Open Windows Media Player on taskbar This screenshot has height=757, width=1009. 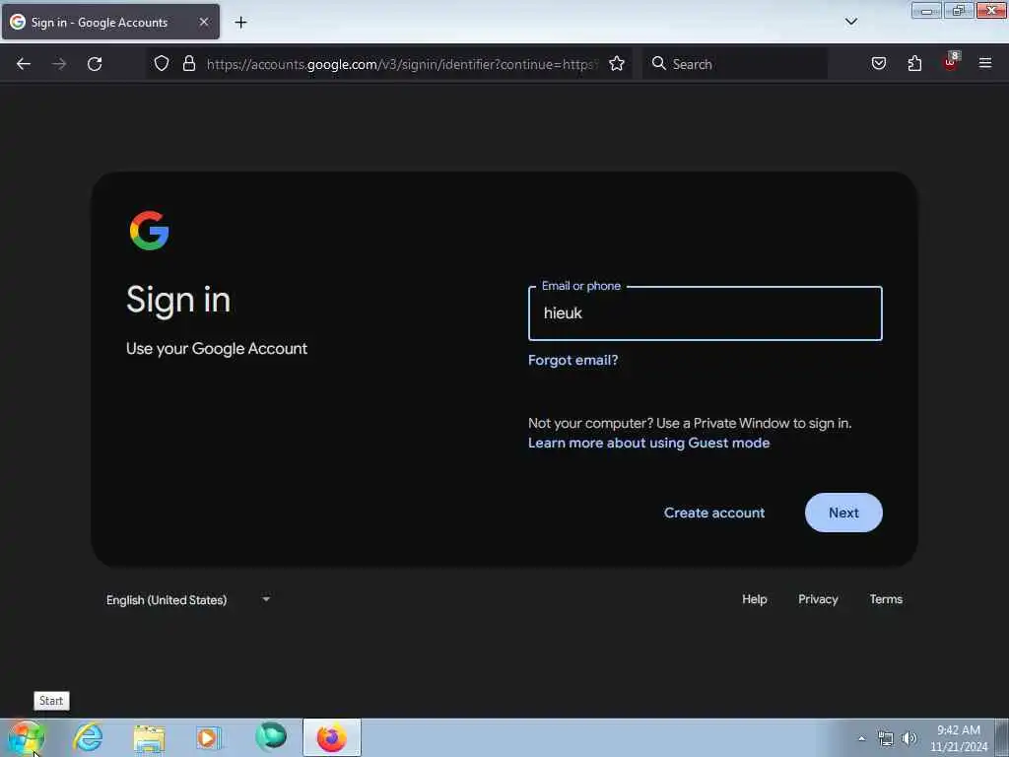tap(208, 737)
